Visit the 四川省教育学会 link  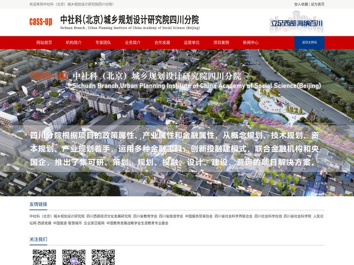point(145,216)
